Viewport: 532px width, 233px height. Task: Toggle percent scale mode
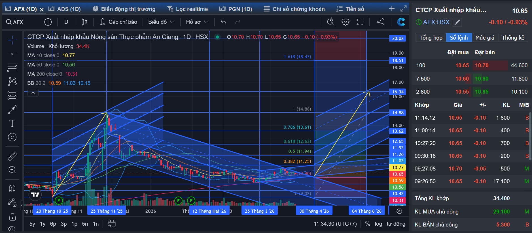367,224
